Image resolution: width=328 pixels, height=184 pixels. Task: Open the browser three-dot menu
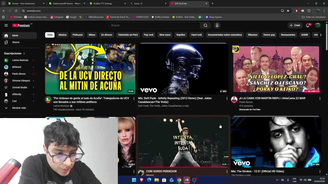pos(324,11)
